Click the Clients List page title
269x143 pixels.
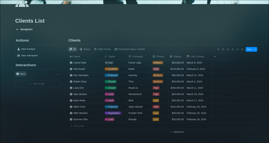[30, 21]
